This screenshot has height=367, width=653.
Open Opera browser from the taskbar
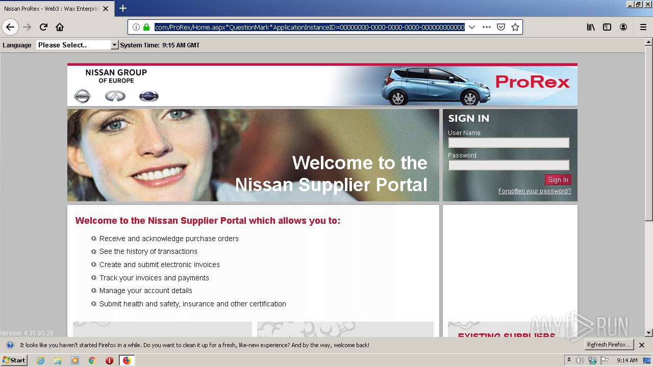pos(109,360)
